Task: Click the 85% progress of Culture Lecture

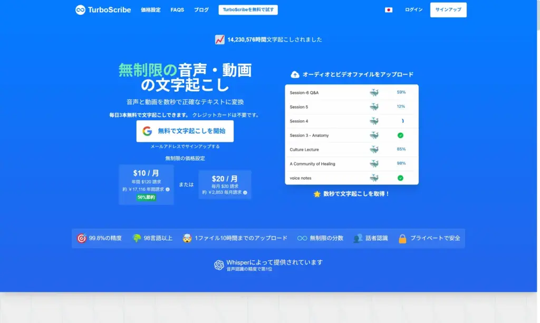Action: pyautogui.click(x=401, y=149)
